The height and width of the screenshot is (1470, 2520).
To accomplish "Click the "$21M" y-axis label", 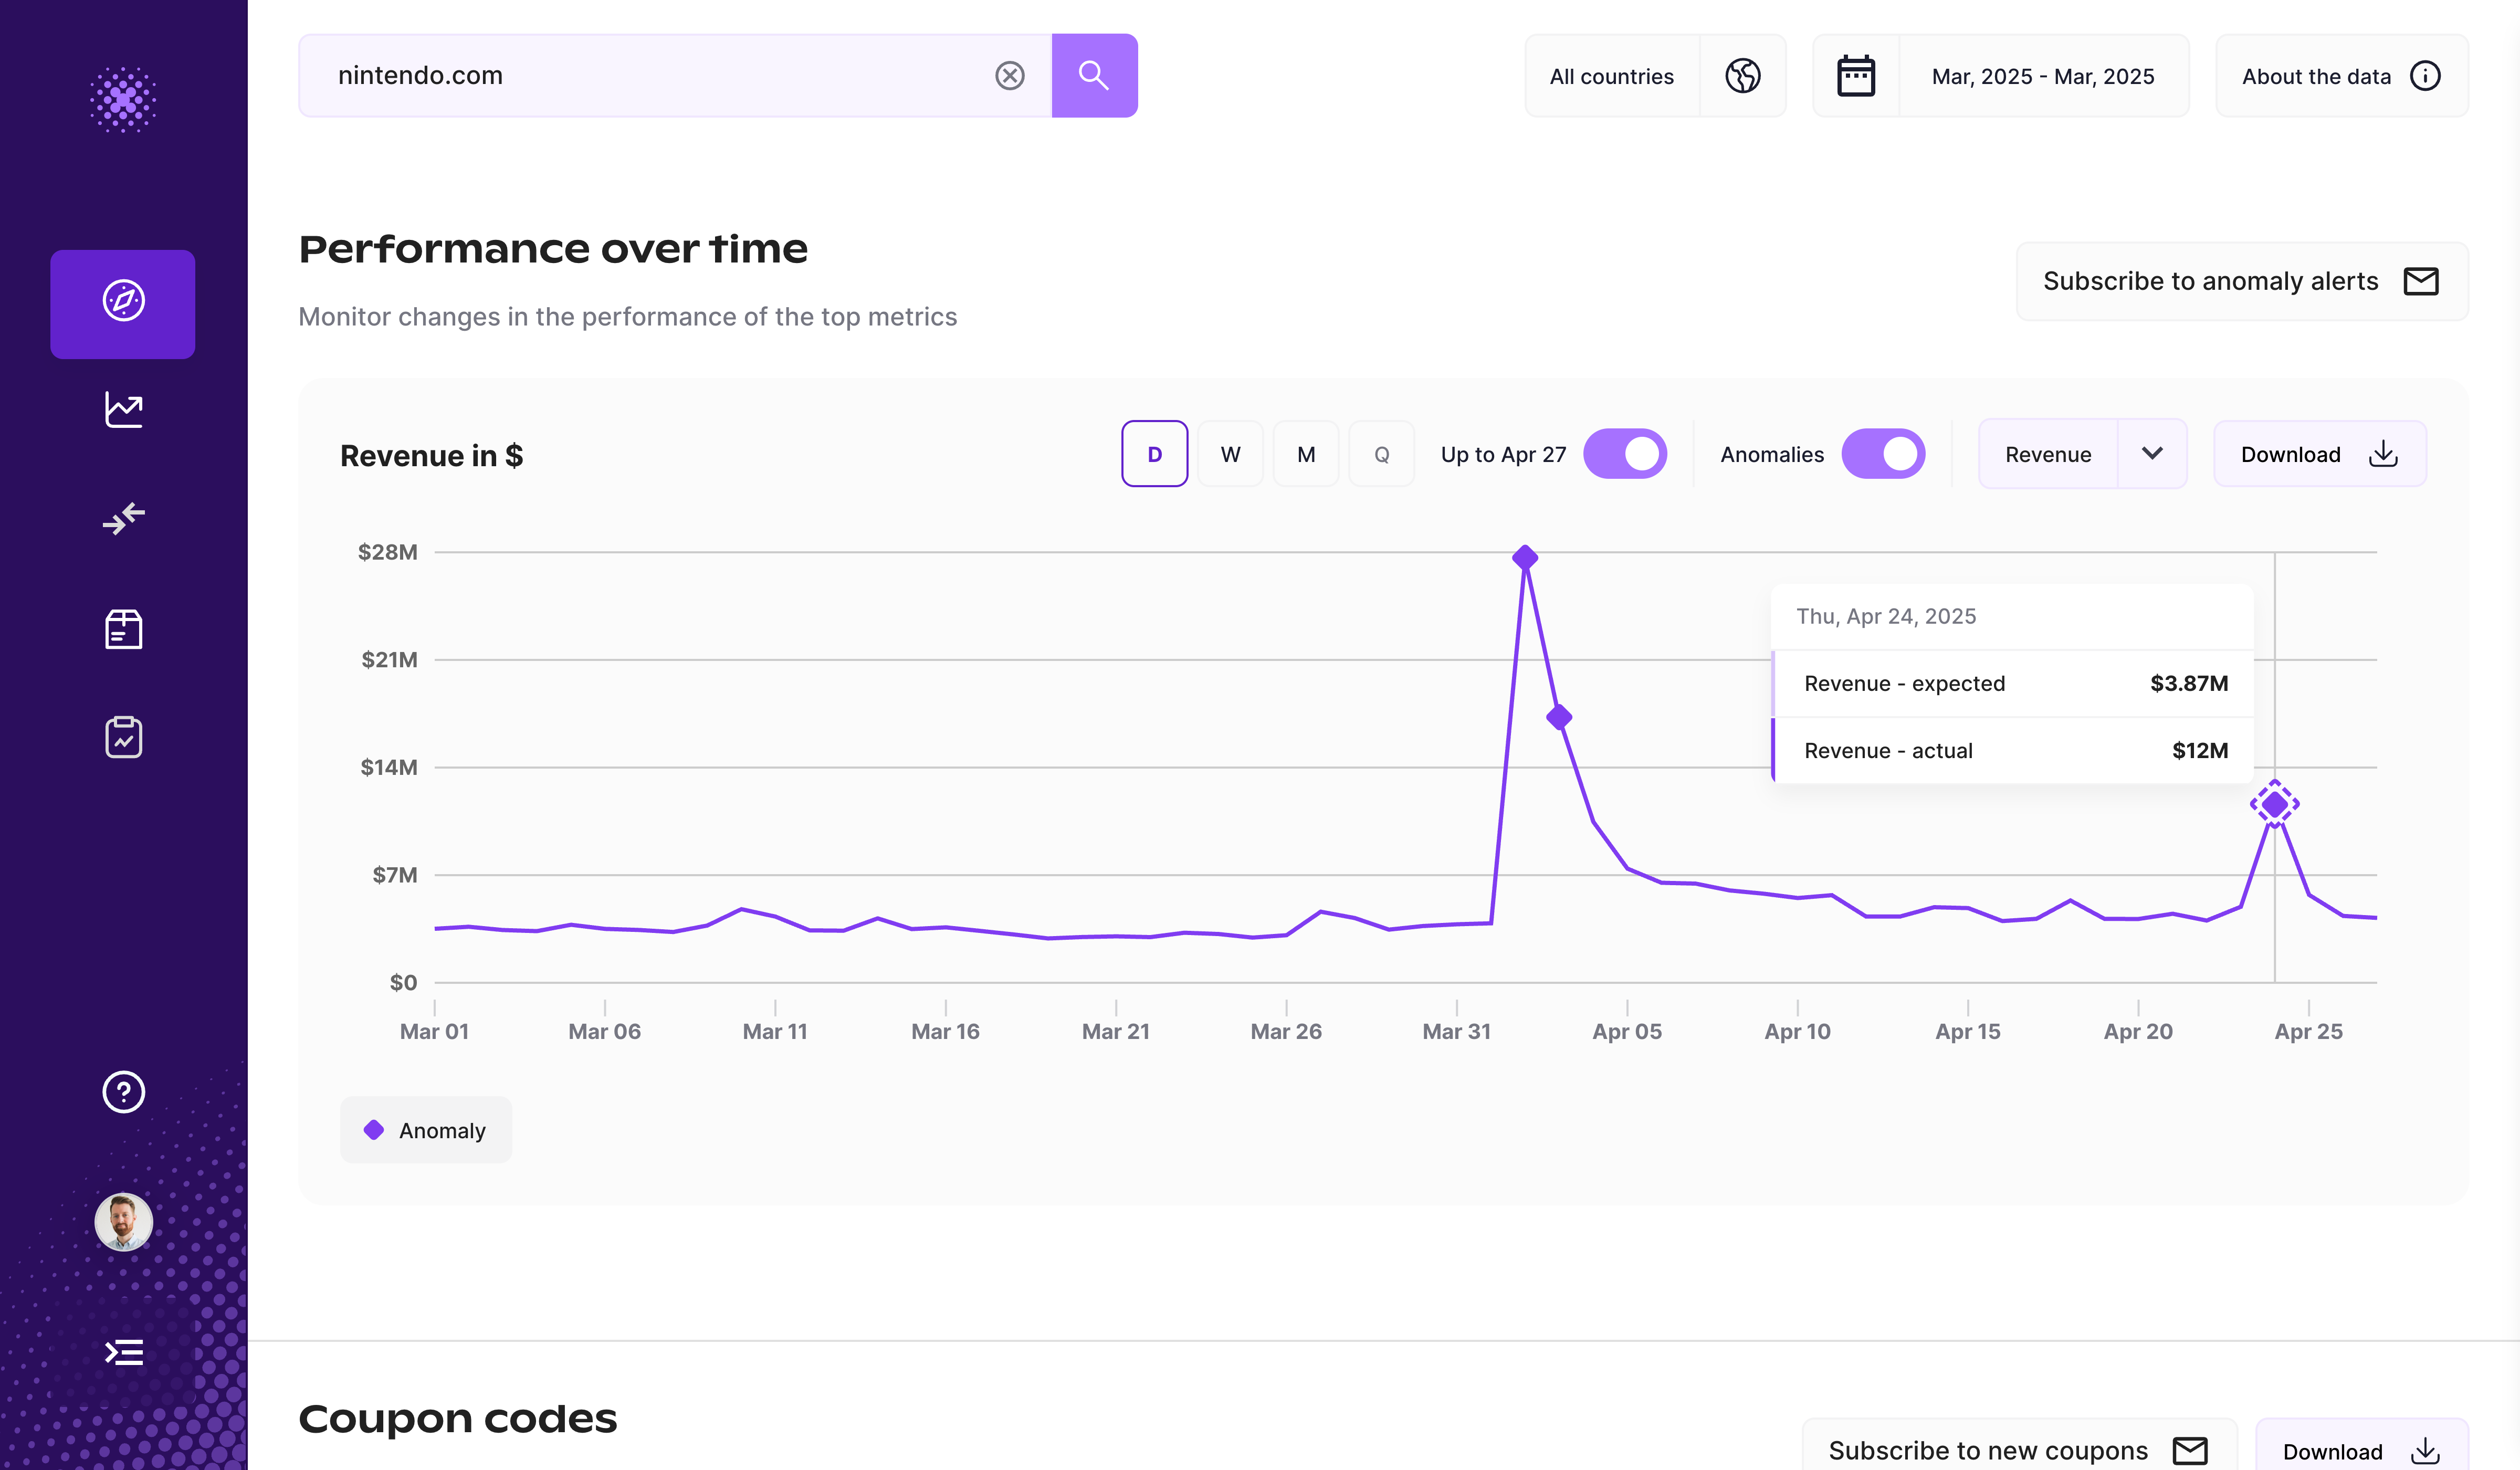I will pos(389,660).
